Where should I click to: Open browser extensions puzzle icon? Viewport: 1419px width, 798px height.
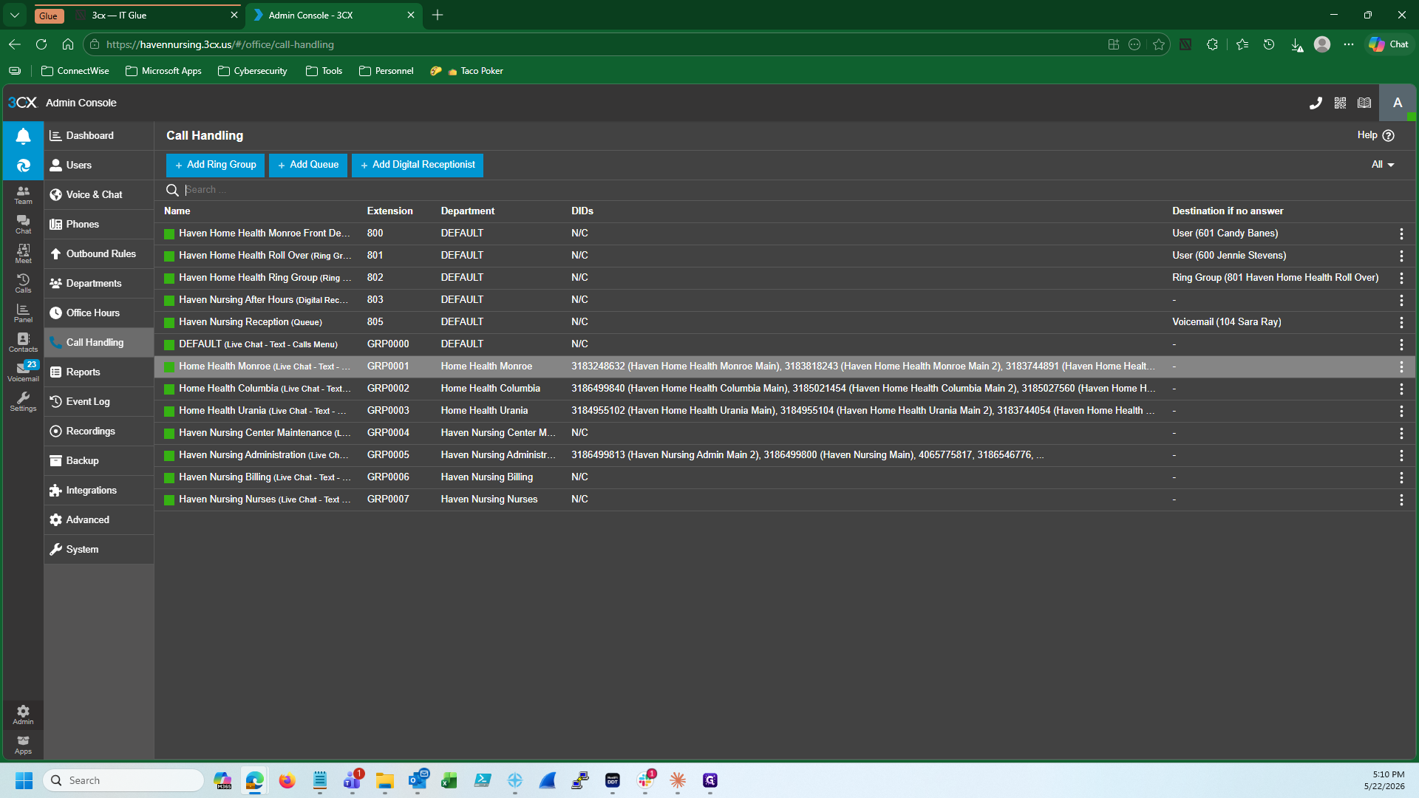[1212, 44]
